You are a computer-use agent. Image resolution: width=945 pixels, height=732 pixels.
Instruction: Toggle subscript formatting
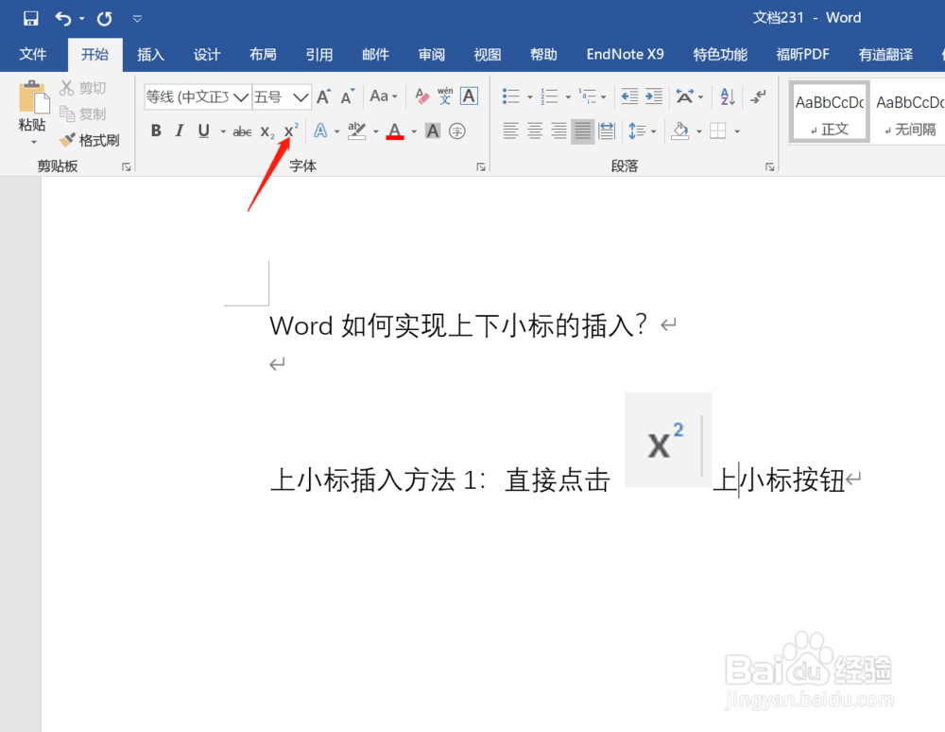[266, 131]
